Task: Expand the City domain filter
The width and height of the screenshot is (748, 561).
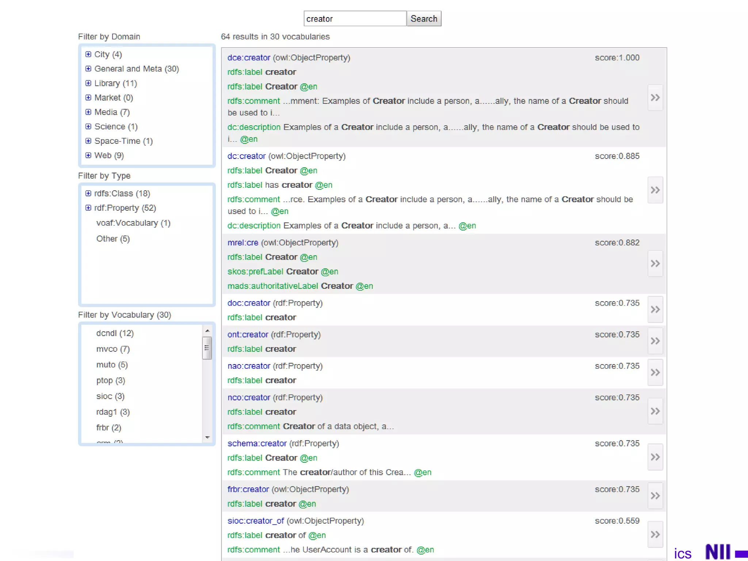Action: coord(88,54)
